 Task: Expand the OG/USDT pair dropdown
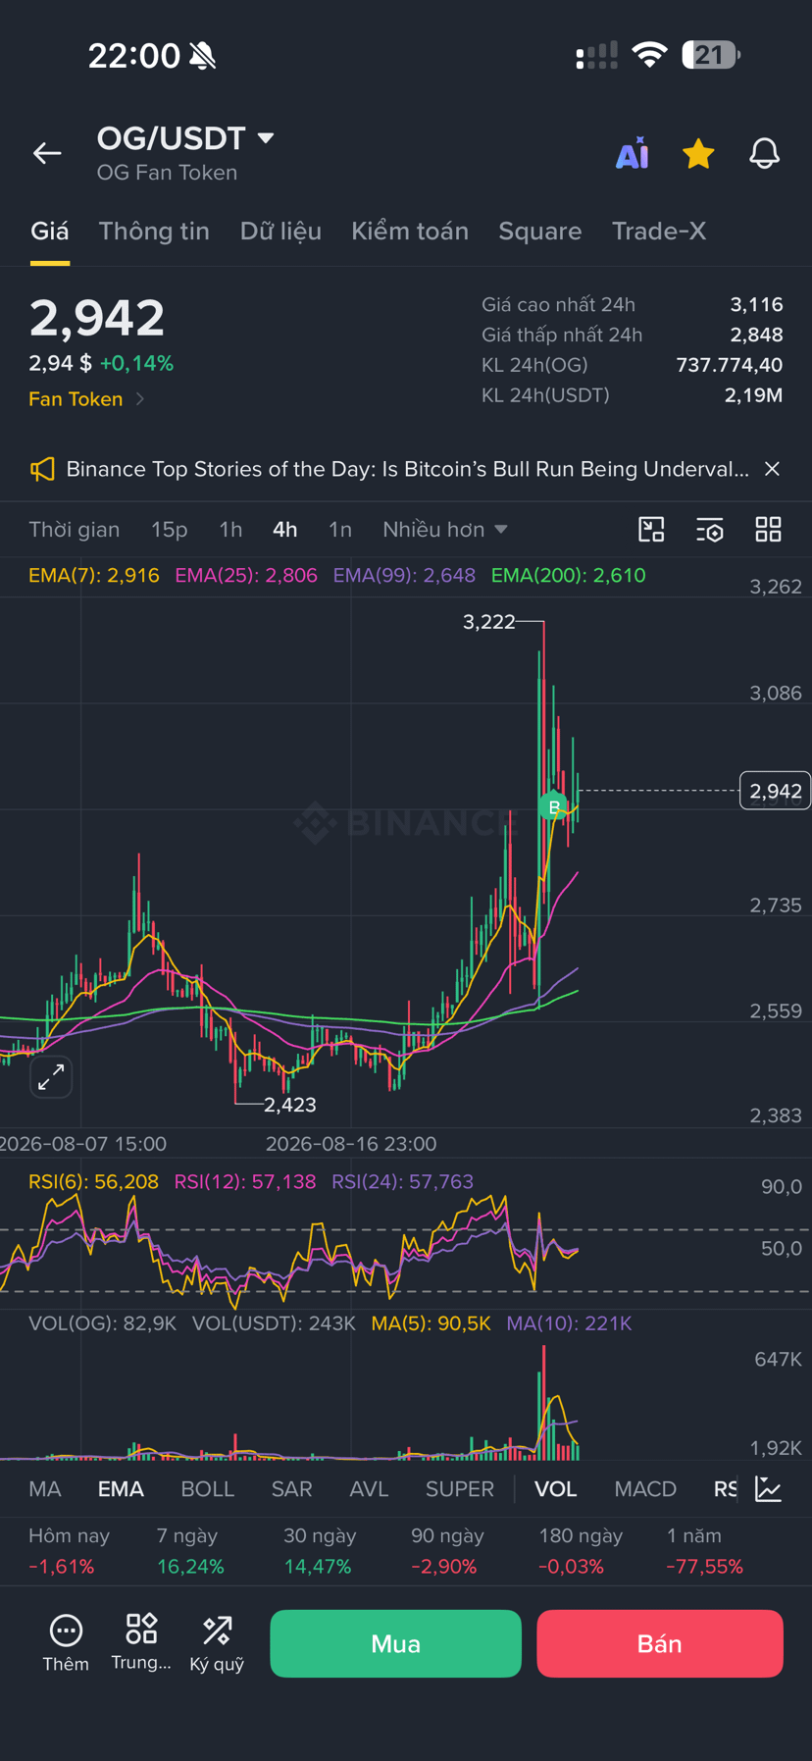(x=266, y=138)
